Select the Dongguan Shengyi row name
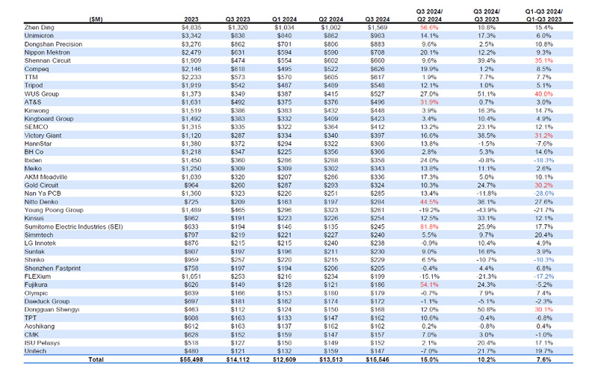This screenshot has height=372, width=598. 52,310
